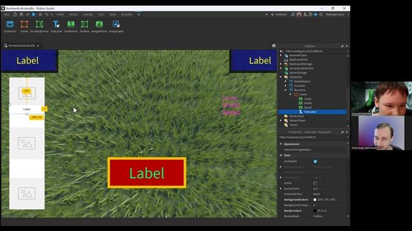Insert an ImageButton from the UI ribbon
The height and width of the screenshot is (231, 412).
(99, 26)
